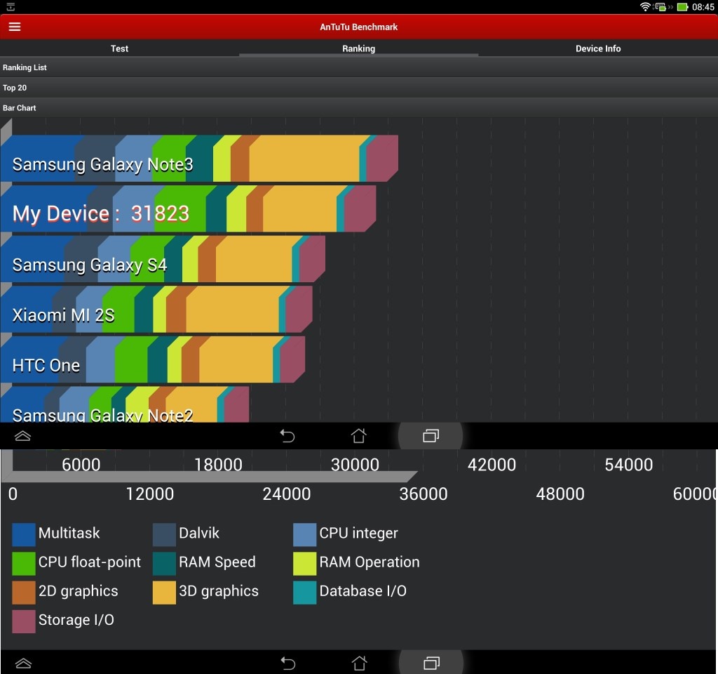Open the Bar Chart section
This screenshot has width=718, height=674.
(x=359, y=107)
